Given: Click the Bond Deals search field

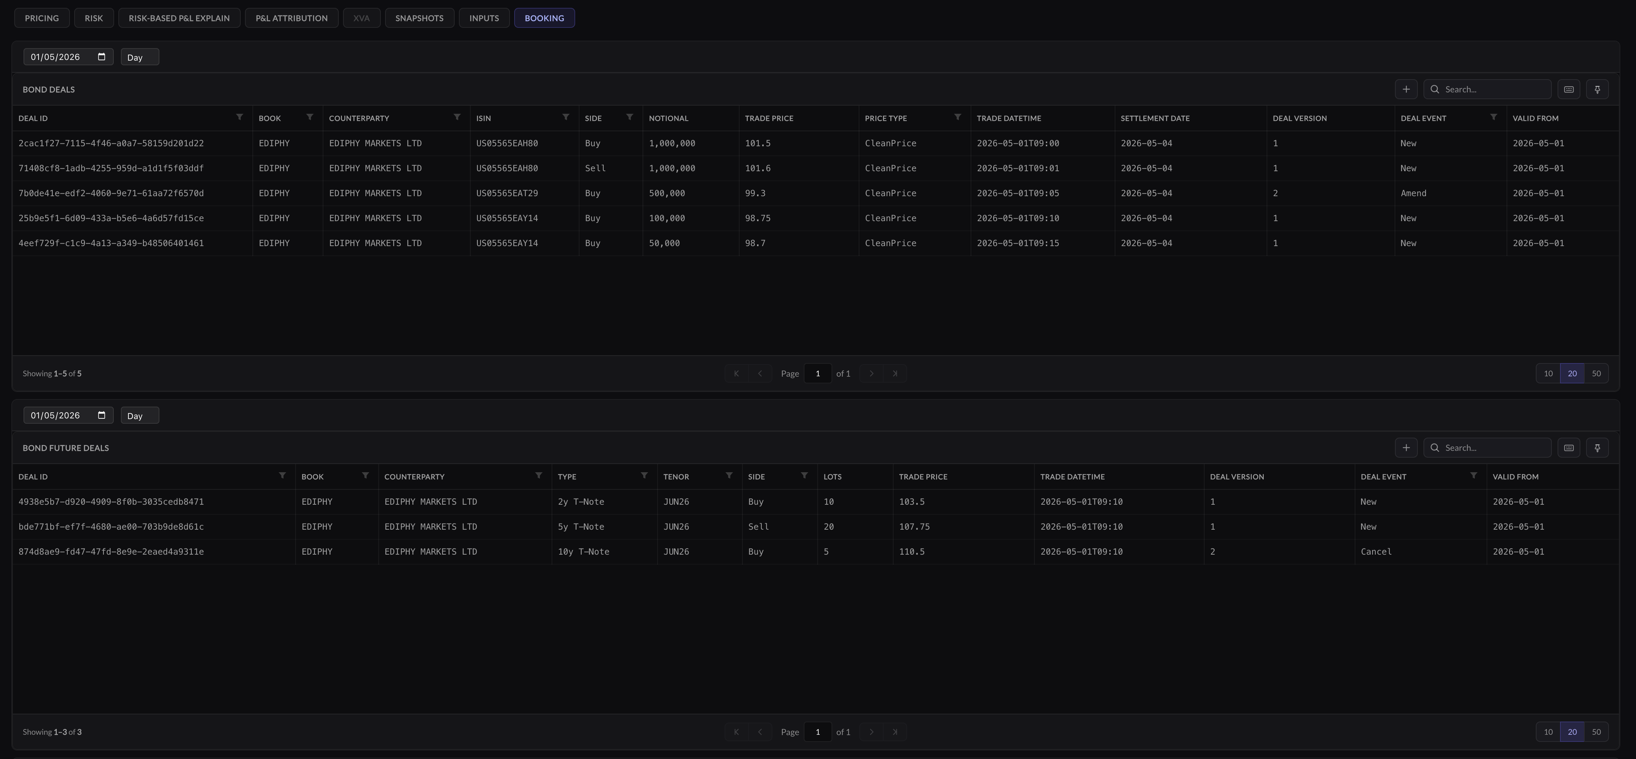Looking at the screenshot, I should coord(1487,90).
